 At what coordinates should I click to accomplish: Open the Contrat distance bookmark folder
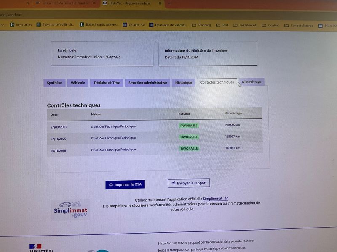299,26
